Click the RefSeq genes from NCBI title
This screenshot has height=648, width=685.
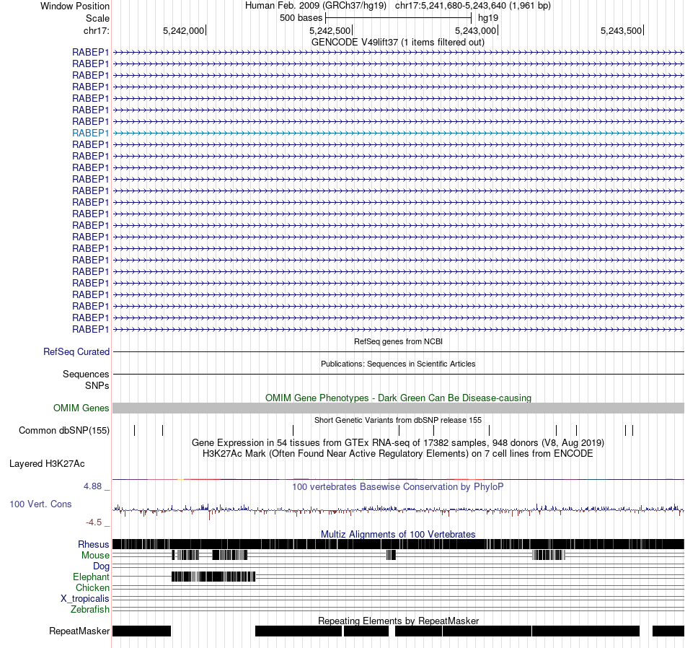398,341
